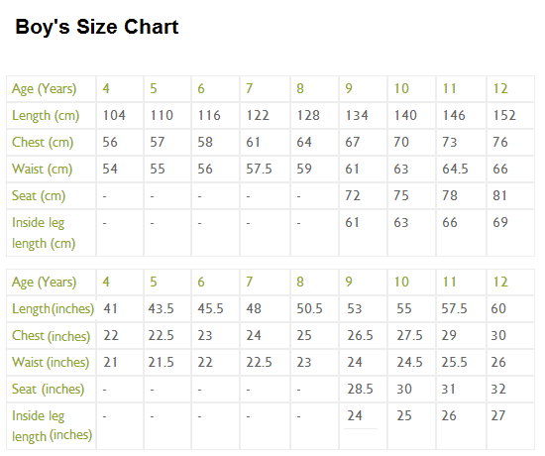Select the Seat (cm) row label
This screenshot has height=456, width=545.
click(39, 196)
